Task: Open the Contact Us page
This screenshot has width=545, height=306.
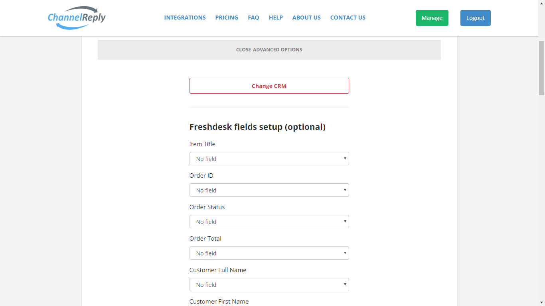Action: [x=348, y=18]
